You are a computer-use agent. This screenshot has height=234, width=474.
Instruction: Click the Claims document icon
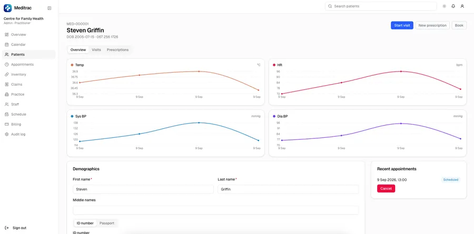pyautogui.click(x=7, y=85)
